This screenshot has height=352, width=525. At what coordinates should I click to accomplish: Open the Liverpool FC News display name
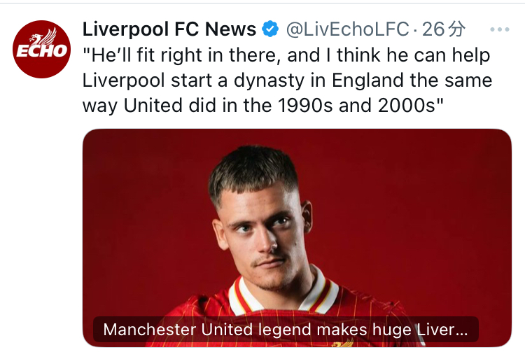169,29
